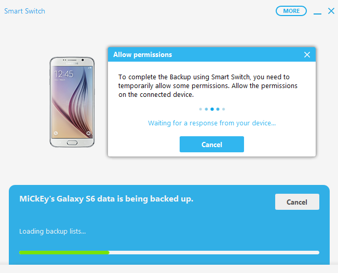Click the permissions message paragraph
This screenshot has width=338, height=273.
coord(208,85)
